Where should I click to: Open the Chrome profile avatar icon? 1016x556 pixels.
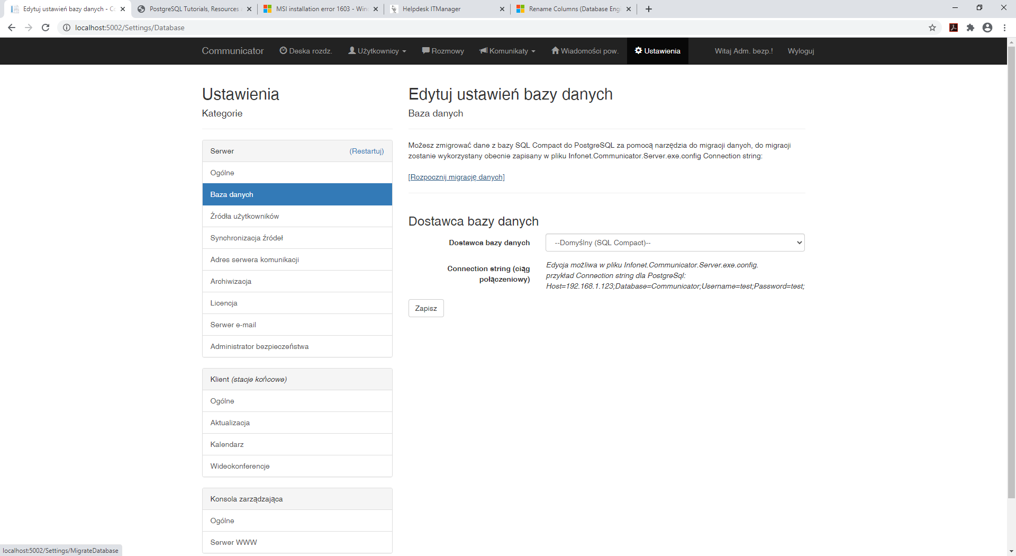click(987, 28)
